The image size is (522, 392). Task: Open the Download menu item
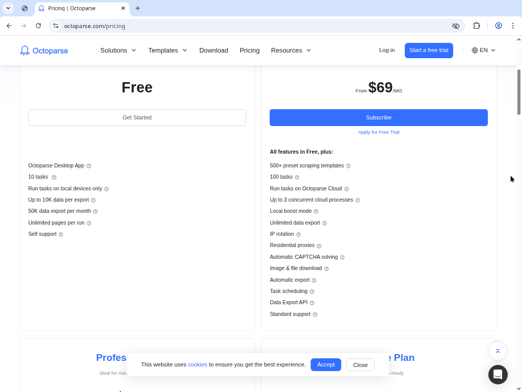214,51
